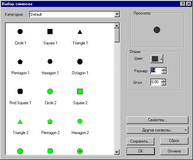Click the symbol list scrollbar thumb
This screenshot has height=160, width=193.
tap(117, 35)
